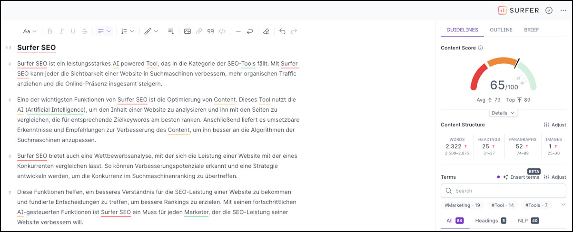Switch to the Brief tab
Image resolution: width=573 pixels, height=232 pixels.
[x=532, y=30]
